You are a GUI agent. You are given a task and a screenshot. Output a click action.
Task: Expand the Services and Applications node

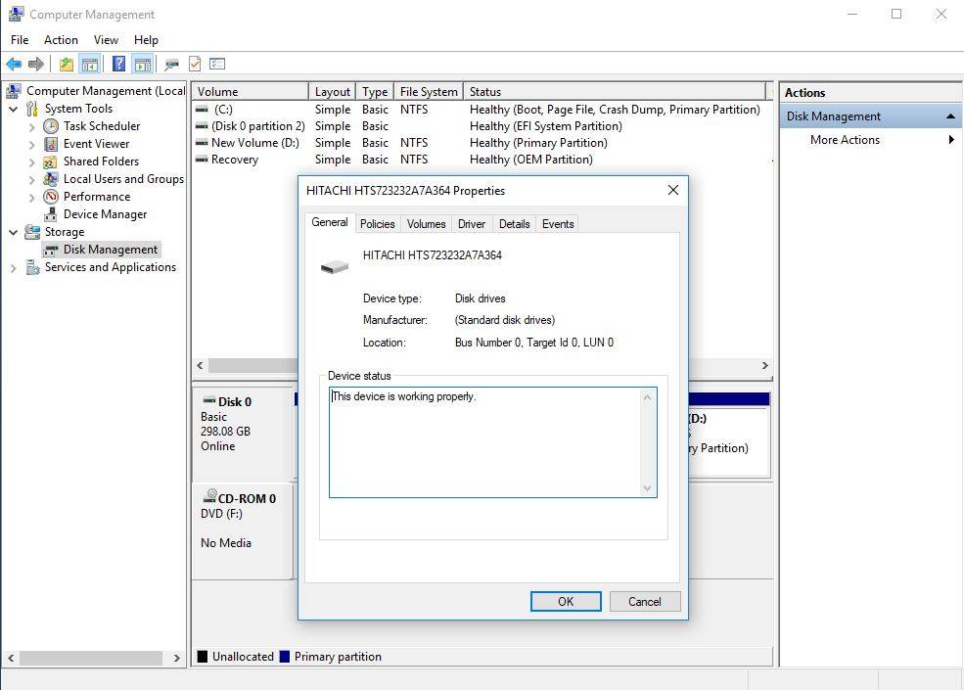[x=14, y=267]
